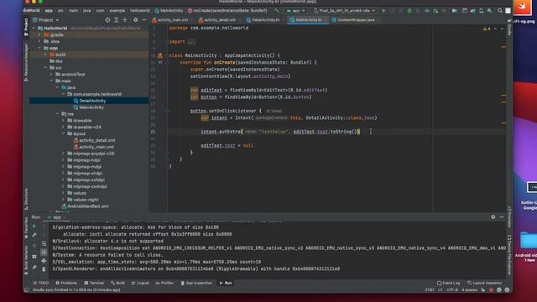Click the green Run app button

pos(383,11)
